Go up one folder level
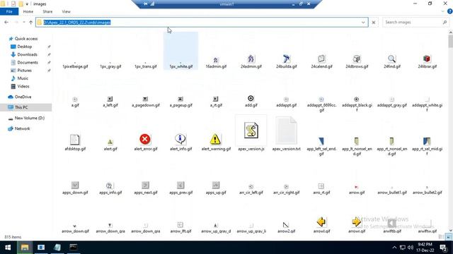This screenshot has height=254, width=453. (30, 22)
